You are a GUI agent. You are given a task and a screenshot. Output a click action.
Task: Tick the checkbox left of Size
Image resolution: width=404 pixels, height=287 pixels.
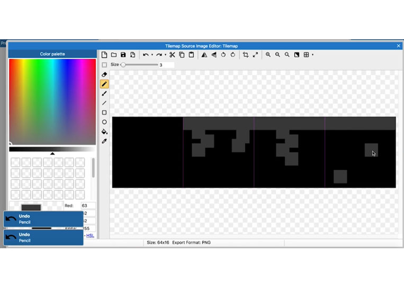click(x=104, y=65)
